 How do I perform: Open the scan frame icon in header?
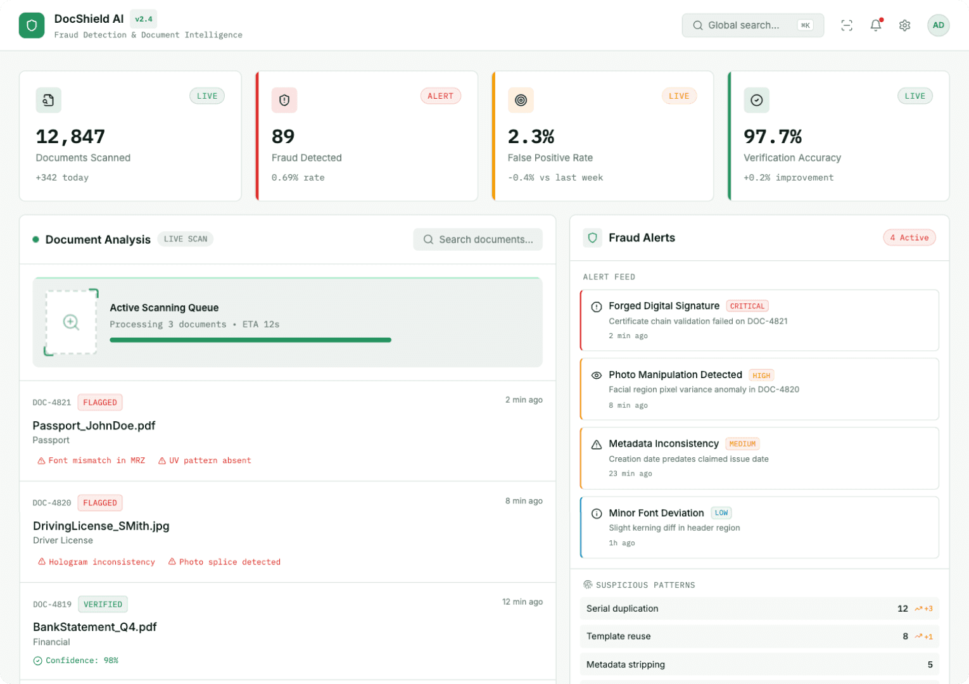coord(846,25)
